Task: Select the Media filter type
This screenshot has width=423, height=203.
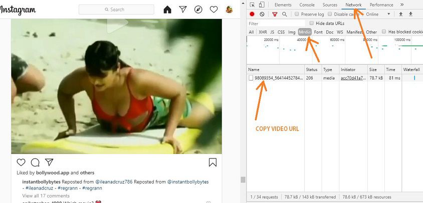Action: 305,32
